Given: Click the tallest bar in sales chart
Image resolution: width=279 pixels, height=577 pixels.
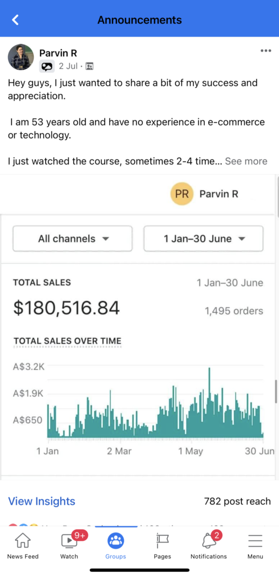Looking at the screenshot, I should coord(209,402).
